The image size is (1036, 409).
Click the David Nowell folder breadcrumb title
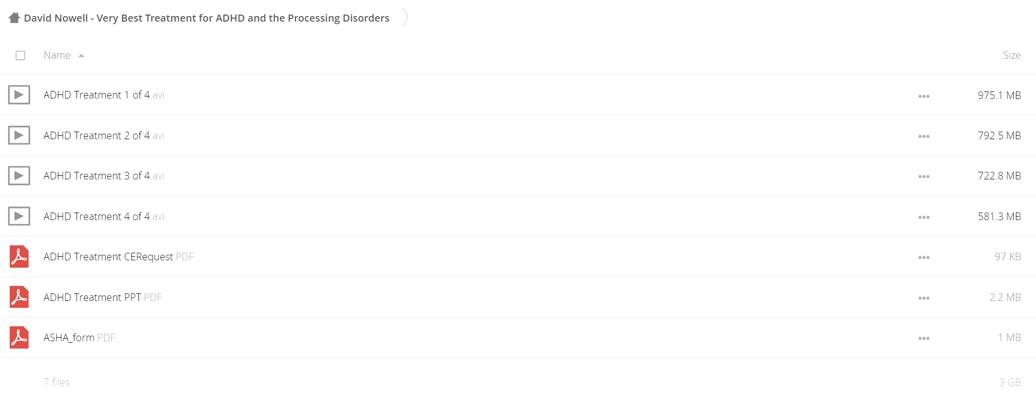point(207,18)
